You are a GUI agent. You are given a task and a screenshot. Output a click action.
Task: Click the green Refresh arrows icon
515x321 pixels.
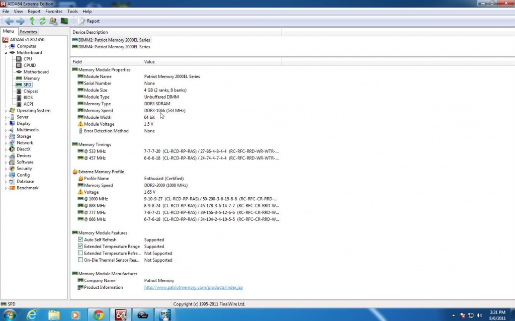(42, 21)
